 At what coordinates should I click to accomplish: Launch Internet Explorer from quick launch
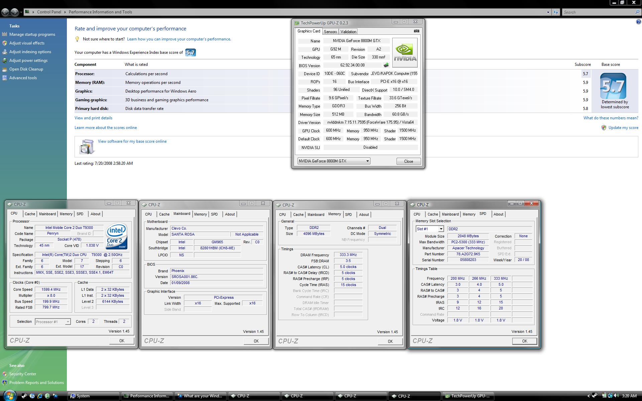40,396
